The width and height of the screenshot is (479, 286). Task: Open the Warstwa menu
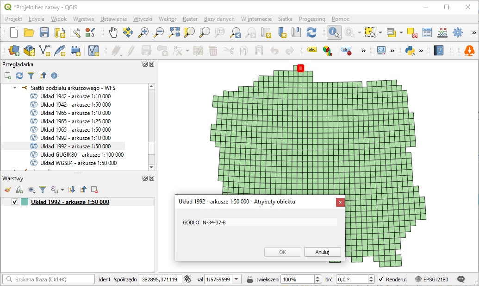pos(83,19)
